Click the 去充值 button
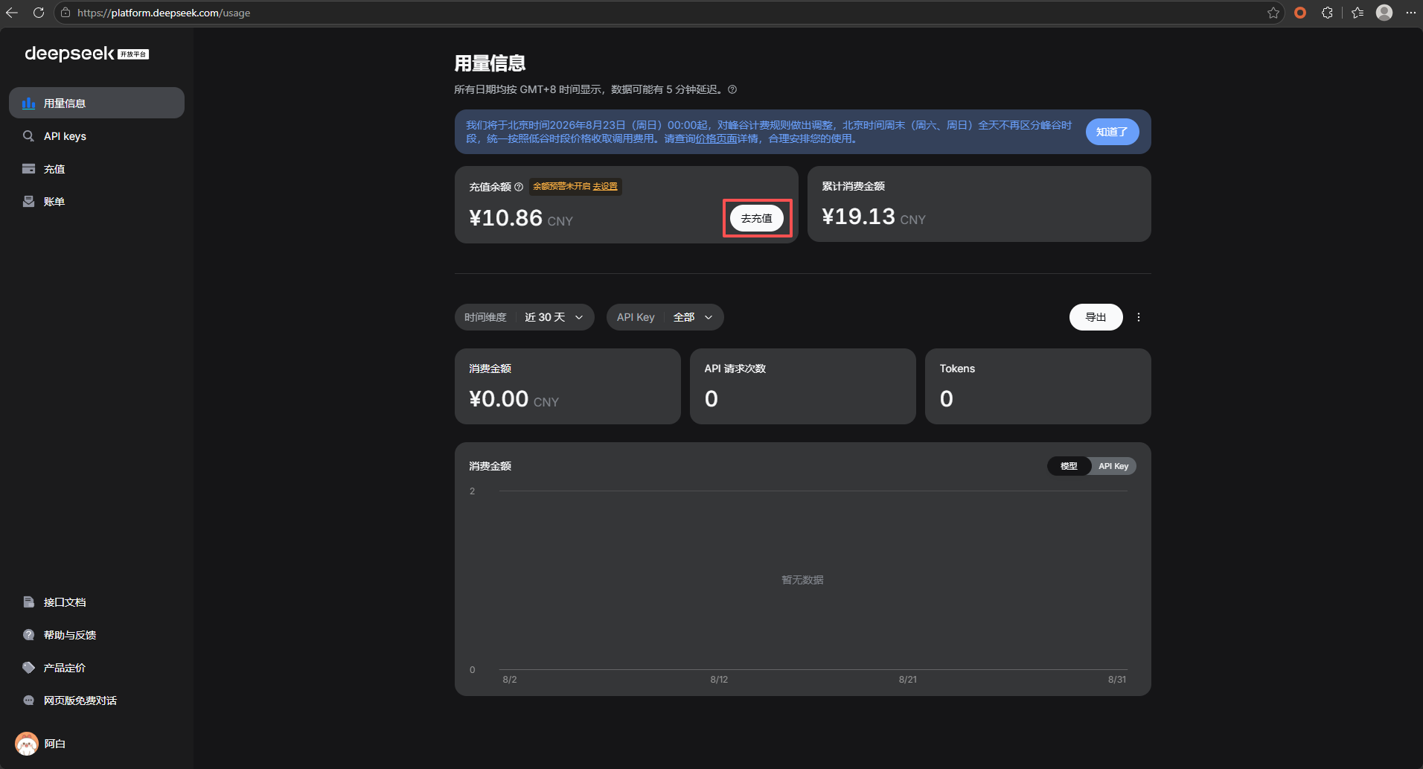Viewport: 1423px width, 769px height. (757, 218)
